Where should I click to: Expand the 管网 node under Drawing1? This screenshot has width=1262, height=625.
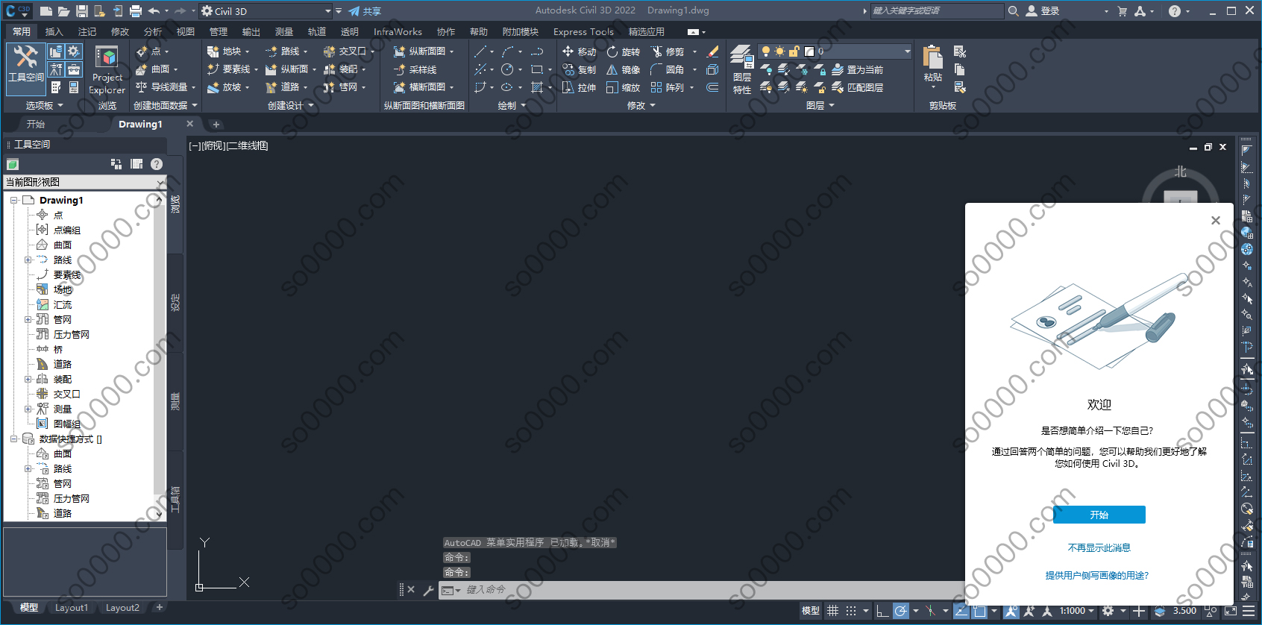click(28, 320)
